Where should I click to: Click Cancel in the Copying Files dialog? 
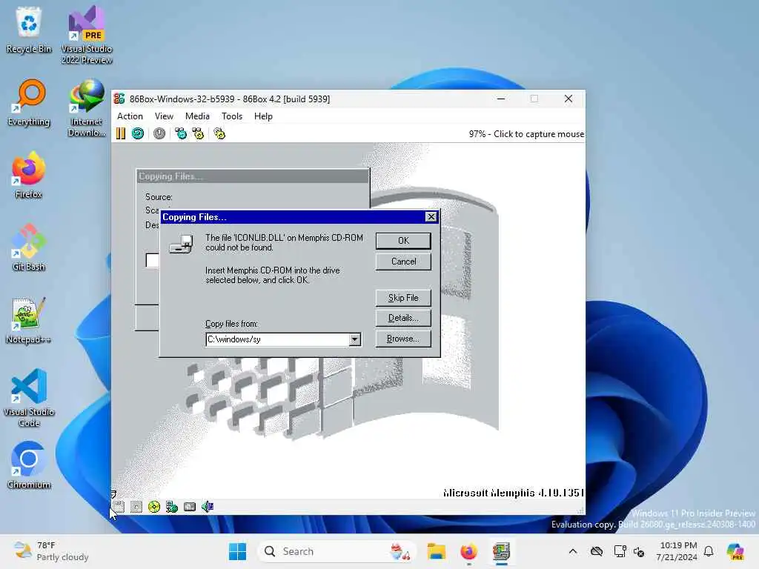click(403, 262)
